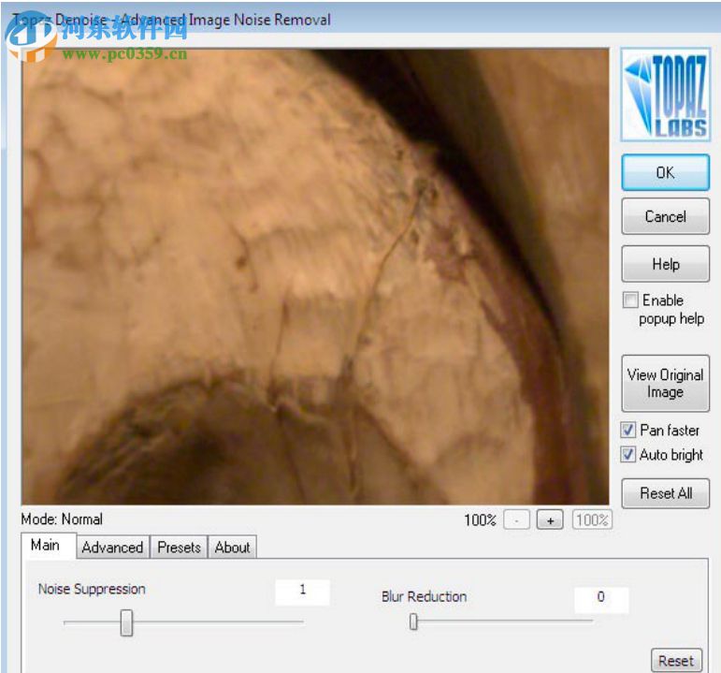721x673 pixels.
Task: Click the Reset All button
Action: point(666,493)
